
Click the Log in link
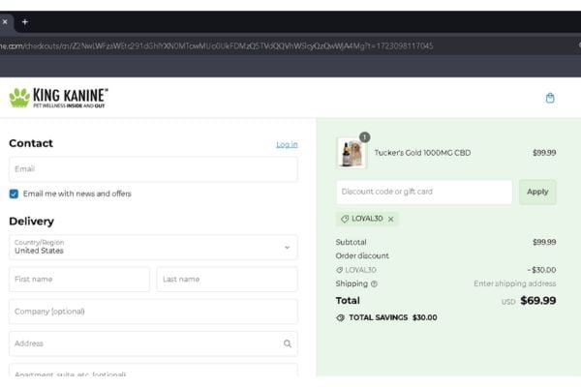(x=287, y=144)
